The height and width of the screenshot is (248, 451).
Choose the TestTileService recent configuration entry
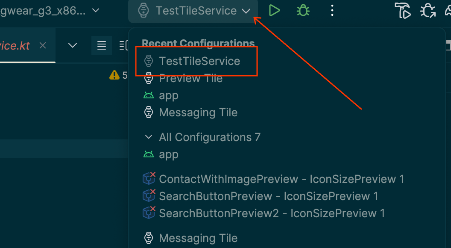pos(199,61)
